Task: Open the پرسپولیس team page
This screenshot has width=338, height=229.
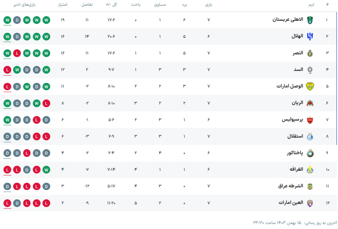Action: click(292, 120)
